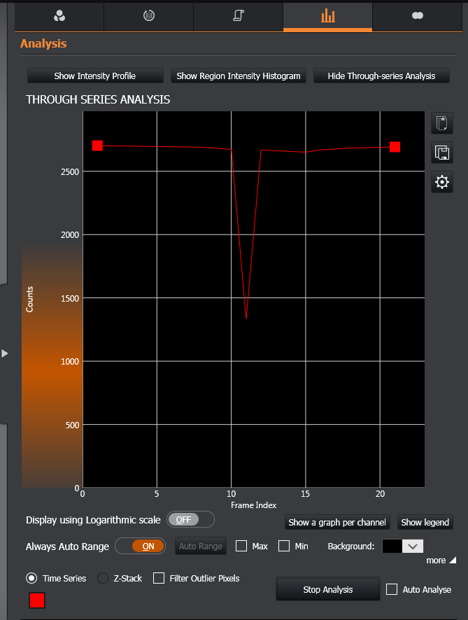The height and width of the screenshot is (620, 468).
Task: Enable the Max checkbox
Action: (242, 546)
